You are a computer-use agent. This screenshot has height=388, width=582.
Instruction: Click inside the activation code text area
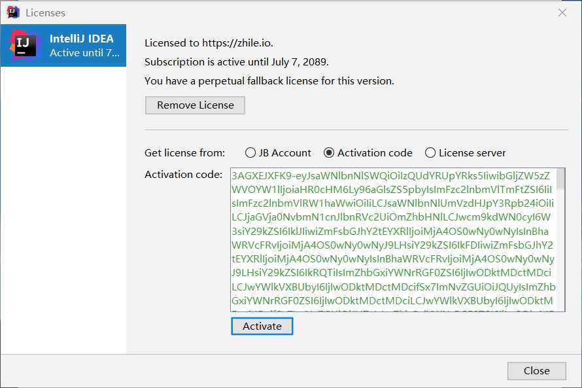(394, 239)
